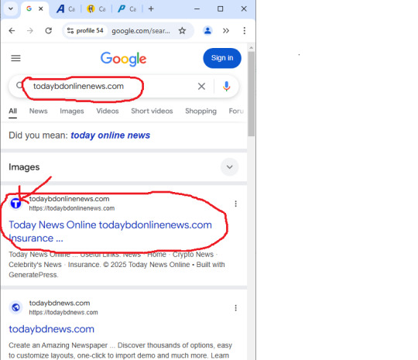Screen dimensions: 418x360
Task: Expand the Images section chevron
Action: (x=230, y=167)
